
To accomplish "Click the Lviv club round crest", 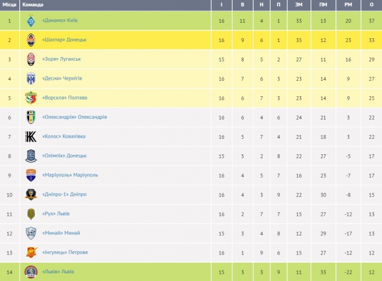I will 31,272.
